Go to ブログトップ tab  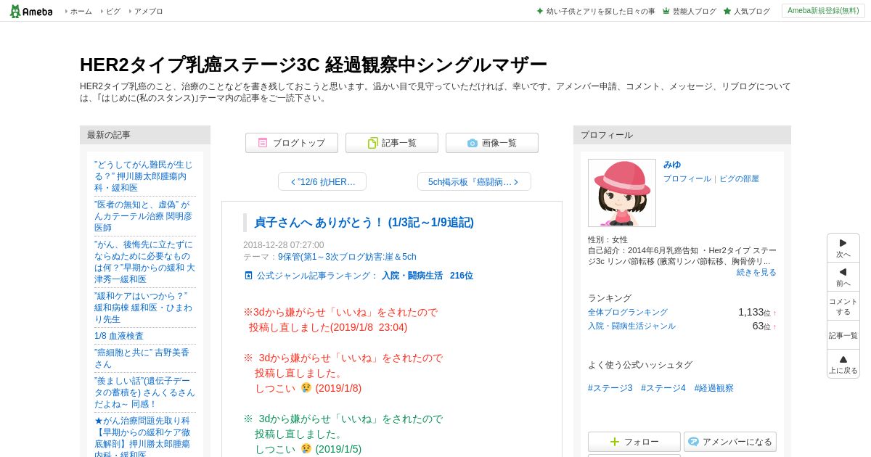[292, 143]
